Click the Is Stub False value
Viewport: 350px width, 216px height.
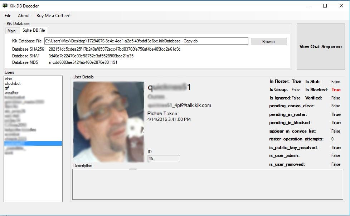pyautogui.click(x=336, y=82)
